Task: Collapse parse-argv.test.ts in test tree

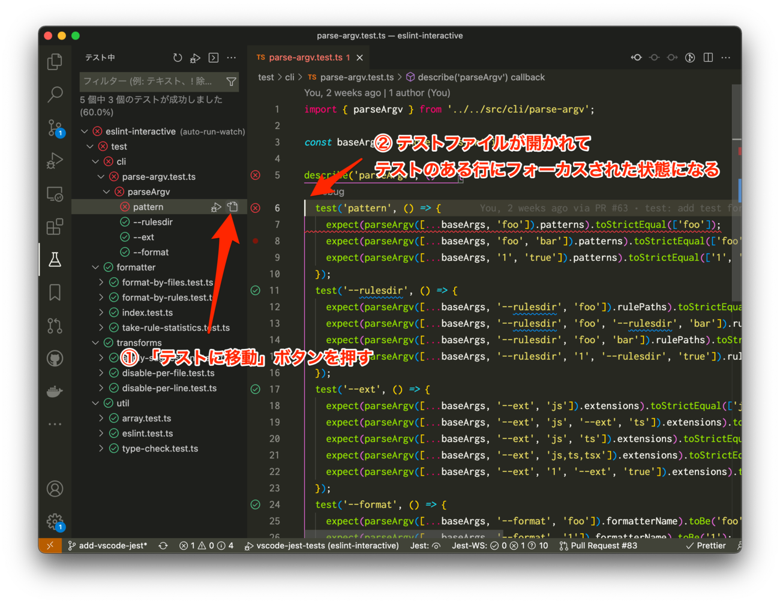Action: 101,177
